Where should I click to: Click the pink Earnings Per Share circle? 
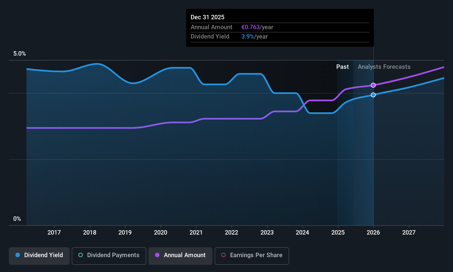(x=223, y=255)
